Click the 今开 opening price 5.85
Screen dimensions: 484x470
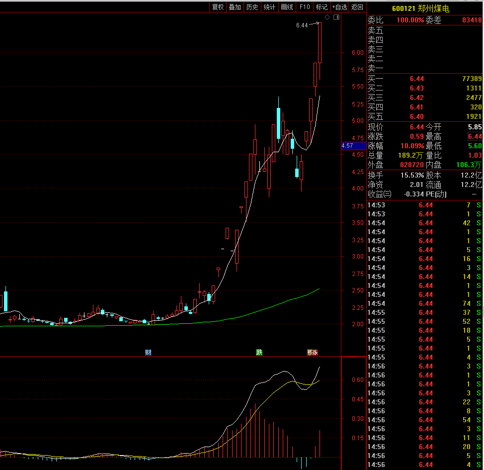coord(475,127)
